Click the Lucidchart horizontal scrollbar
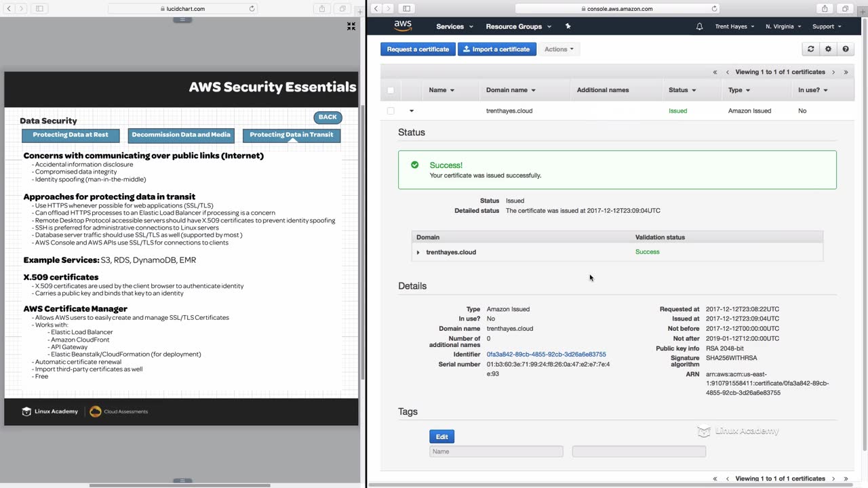This screenshot has height=488, width=868. (x=180, y=485)
